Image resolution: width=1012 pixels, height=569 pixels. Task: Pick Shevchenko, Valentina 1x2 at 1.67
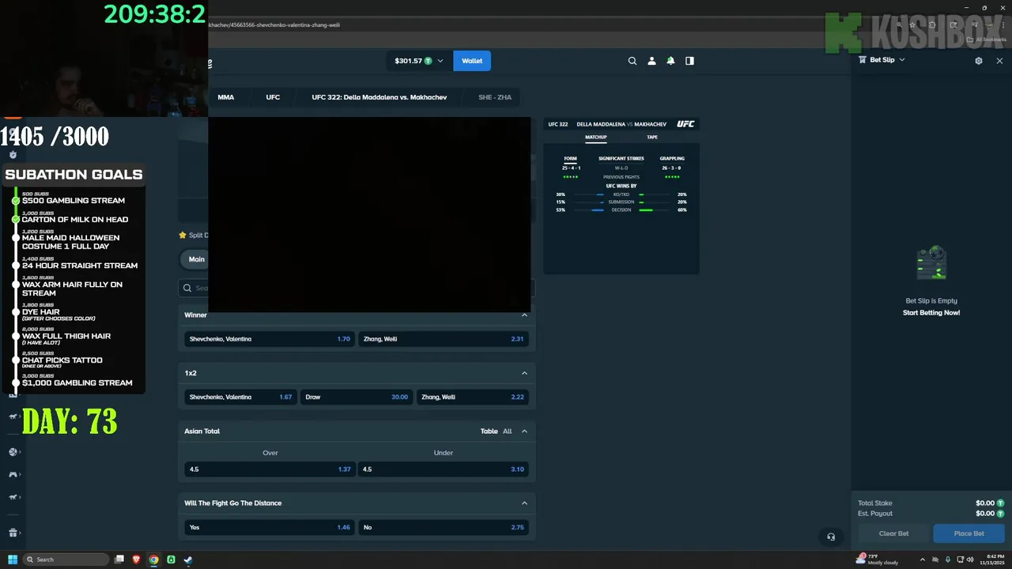click(x=240, y=397)
